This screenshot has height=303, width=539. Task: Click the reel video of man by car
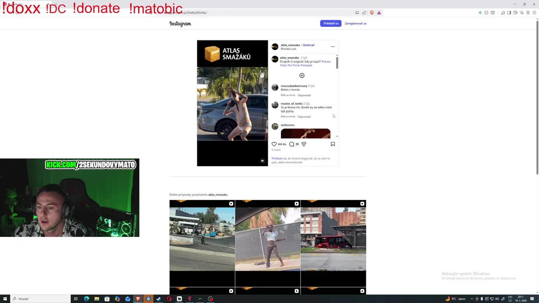tap(232, 104)
